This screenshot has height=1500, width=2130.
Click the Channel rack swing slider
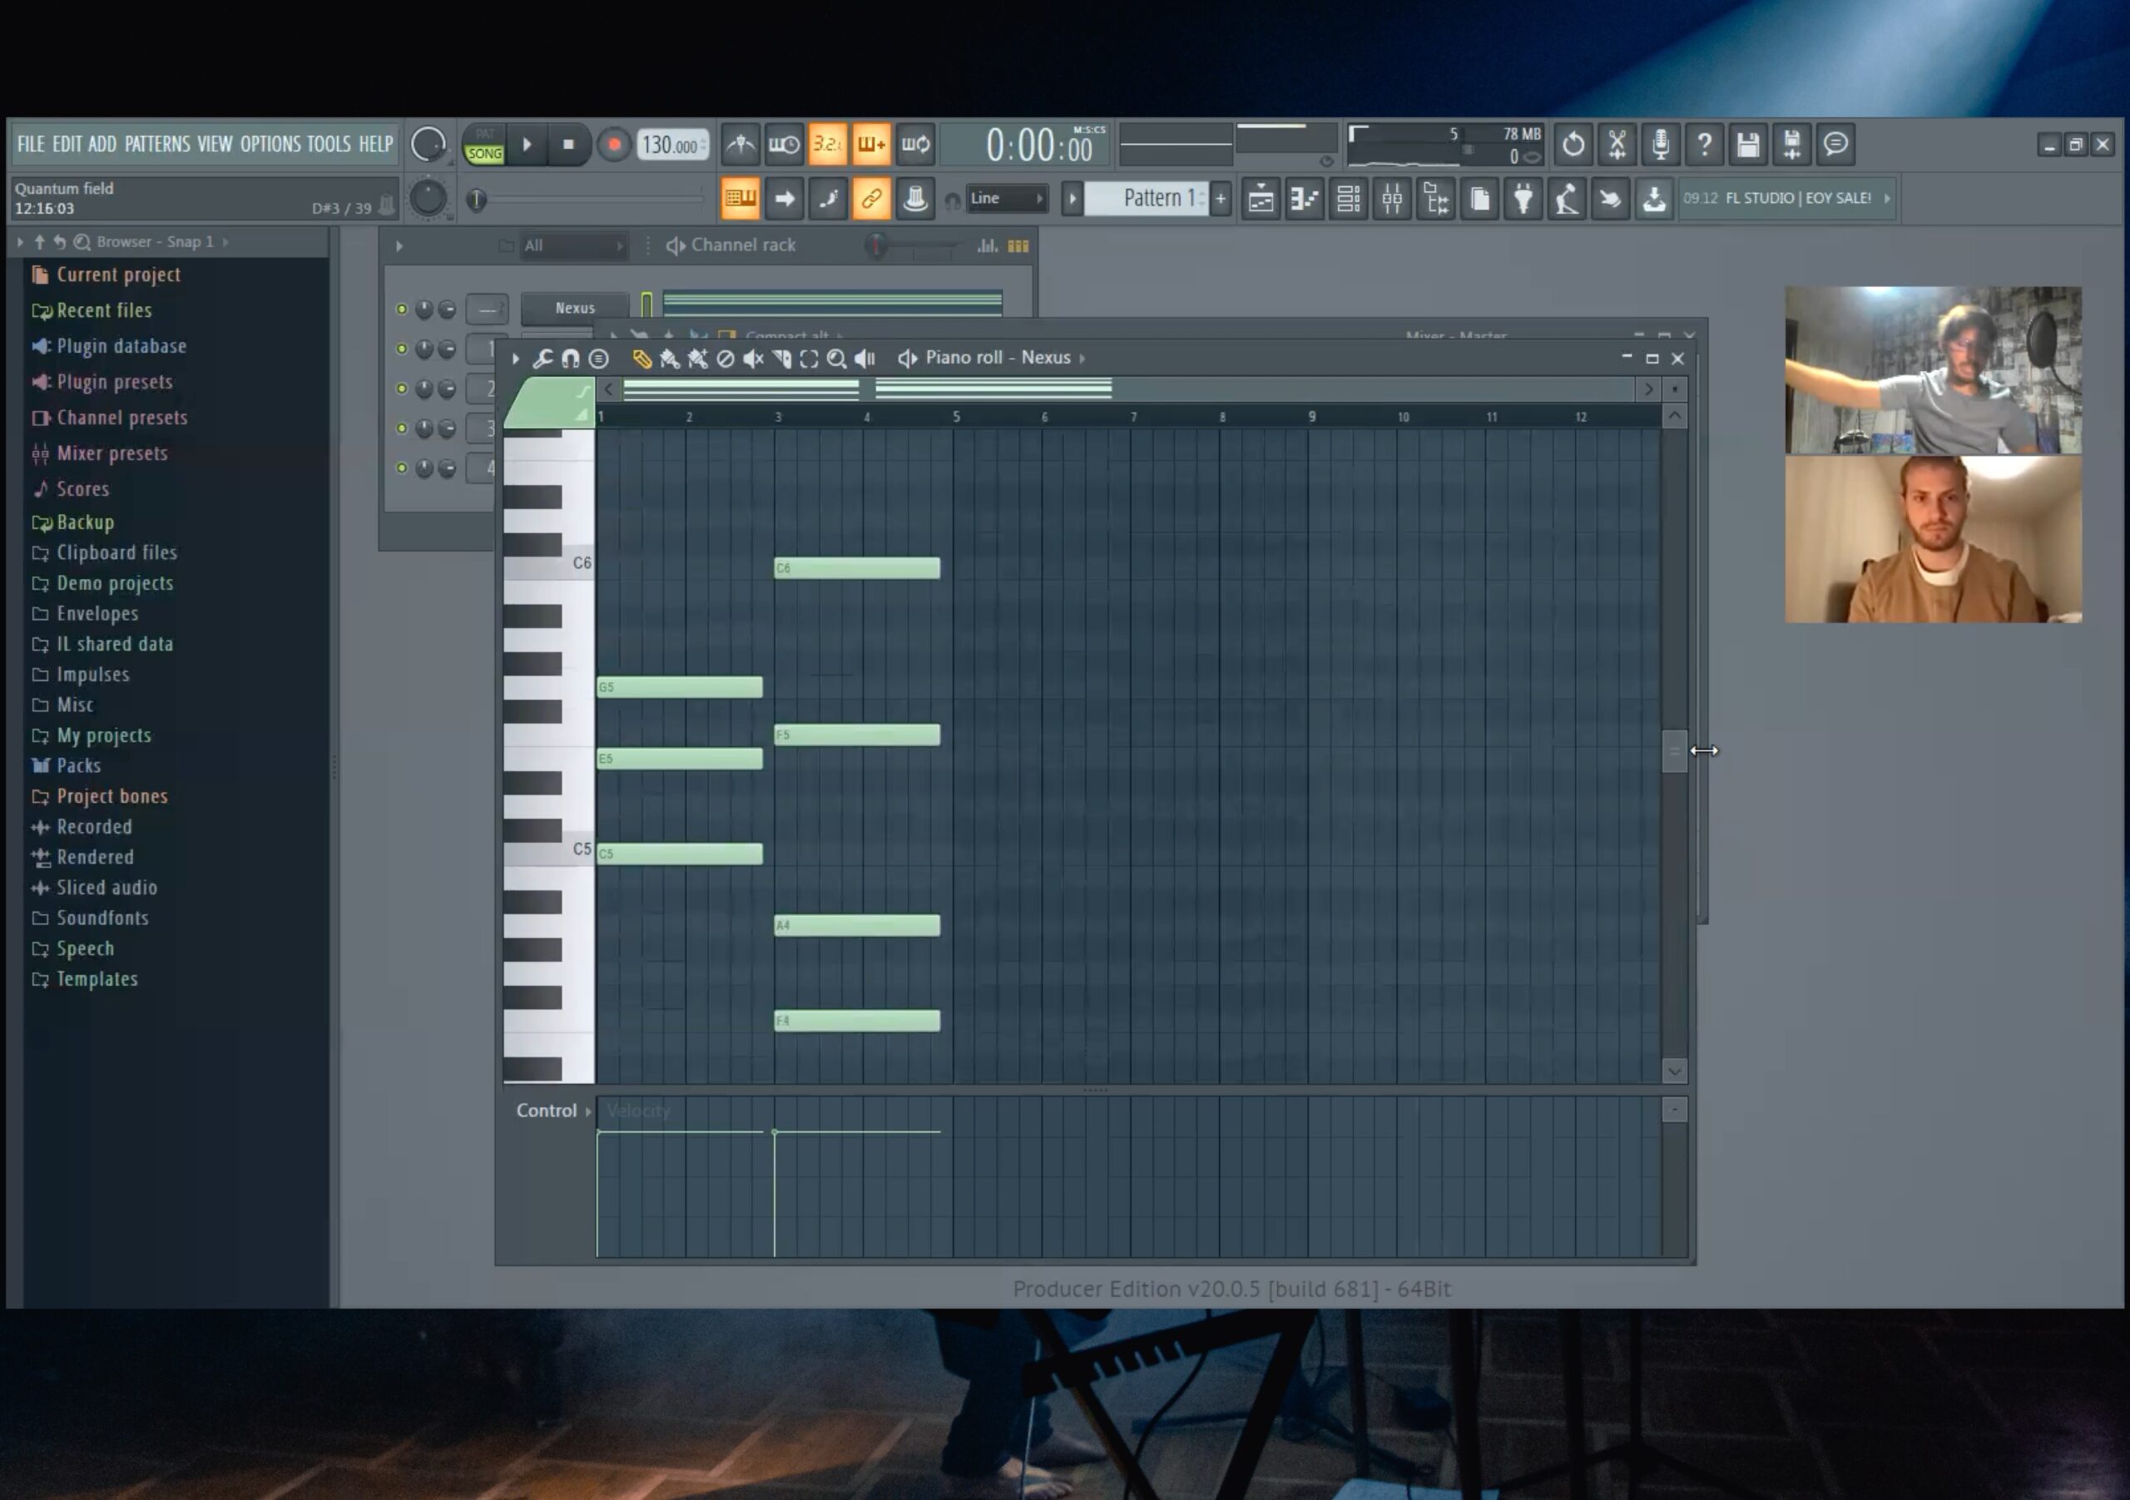pos(914,245)
